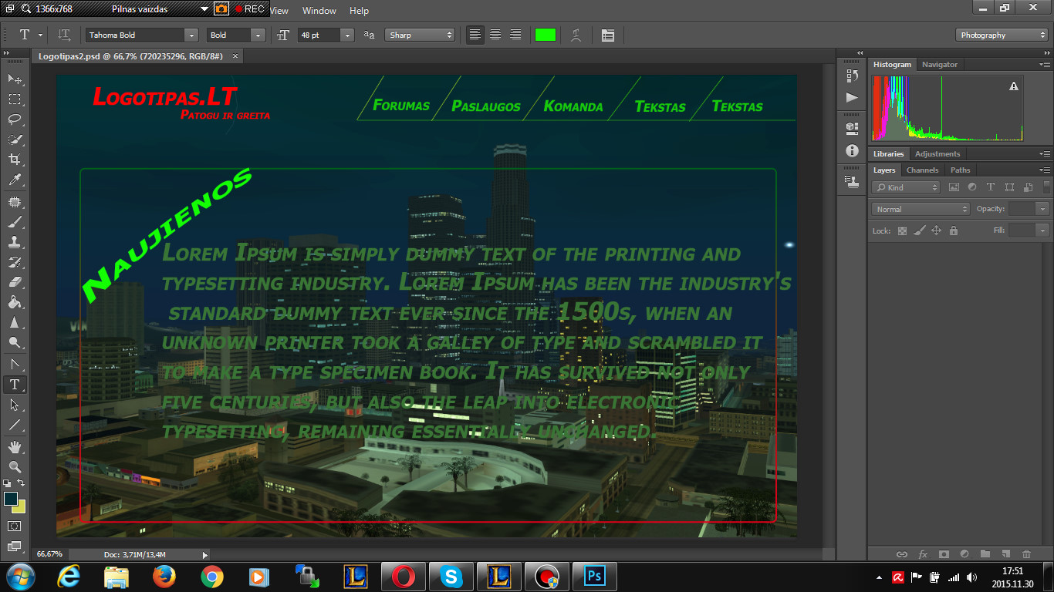Image resolution: width=1054 pixels, height=592 pixels.
Task: Open Skype from the taskbar
Action: [451, 577]
